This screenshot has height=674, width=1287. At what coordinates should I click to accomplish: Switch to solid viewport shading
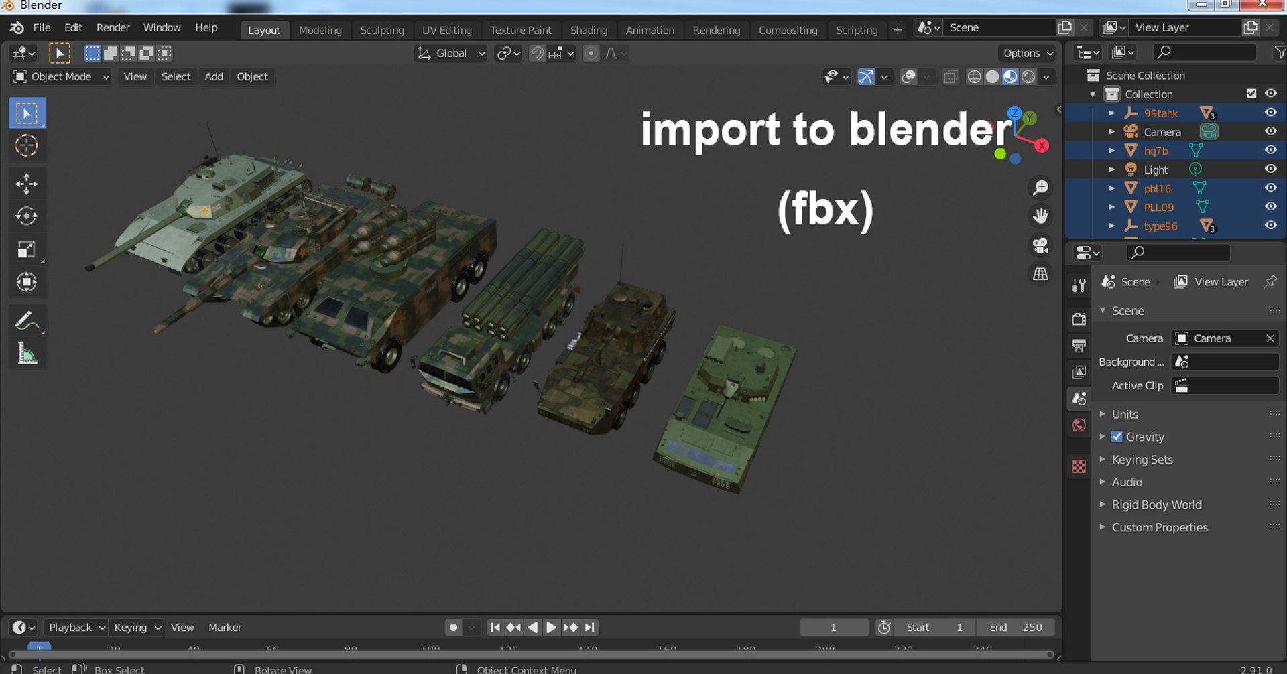pyautogui.click(x=993, y=77)
